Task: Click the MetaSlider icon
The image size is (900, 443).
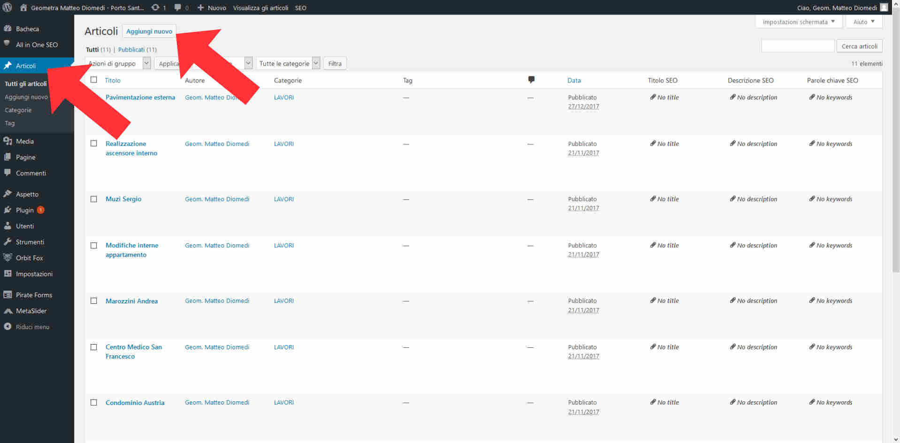Action: (x=8, y=311)
